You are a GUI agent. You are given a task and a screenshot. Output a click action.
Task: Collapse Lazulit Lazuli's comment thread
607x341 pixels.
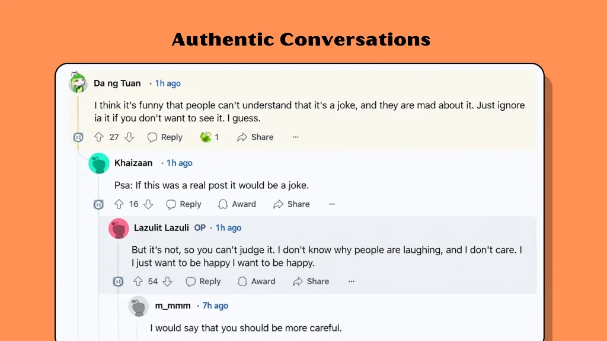(x=118, y=281)
